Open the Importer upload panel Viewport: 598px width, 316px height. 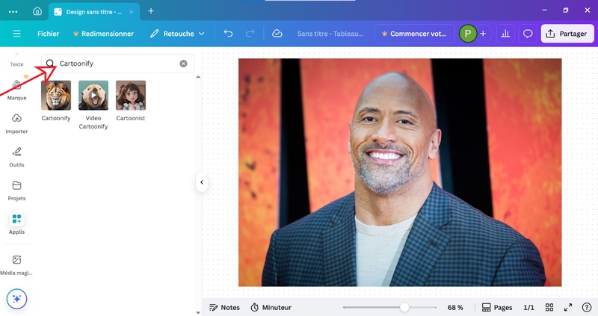click(16, 123)
